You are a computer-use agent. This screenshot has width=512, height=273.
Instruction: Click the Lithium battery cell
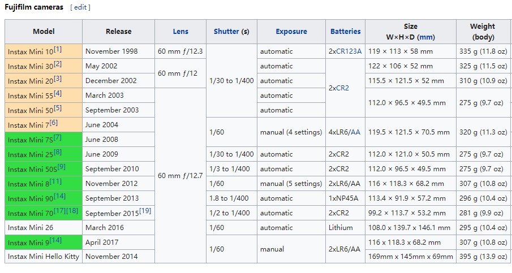(345, 227)
